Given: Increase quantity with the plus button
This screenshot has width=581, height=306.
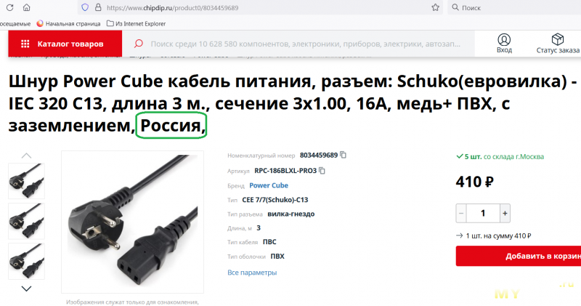Looking at the screenshot, I should [505, 213].
